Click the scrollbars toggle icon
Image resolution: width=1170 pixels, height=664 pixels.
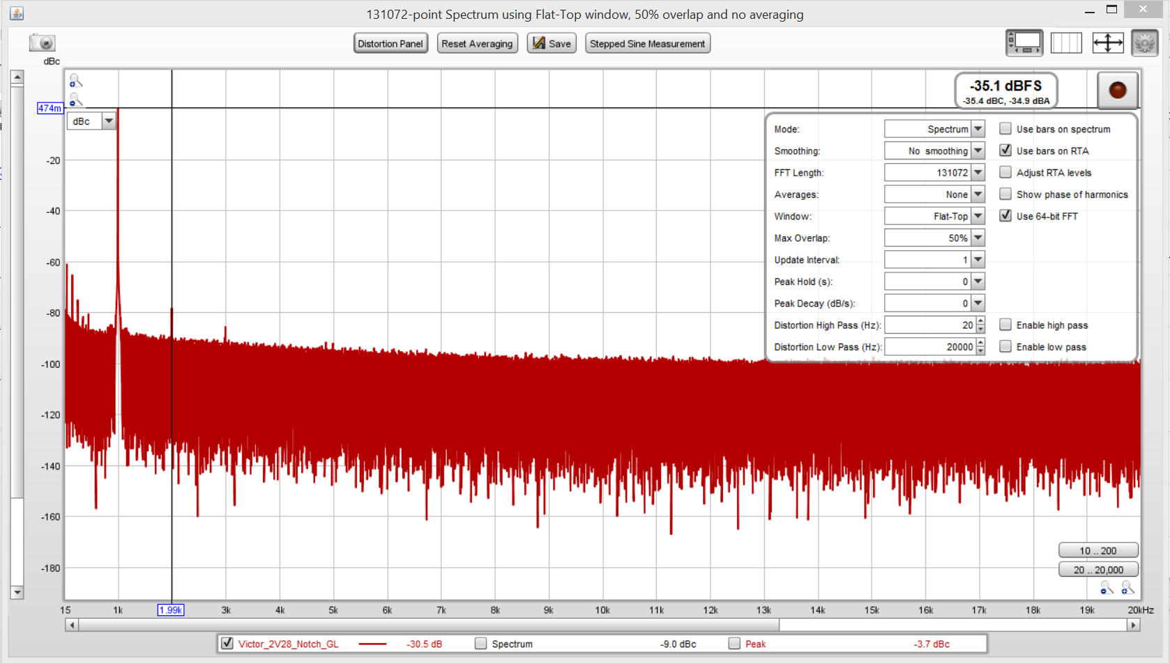(1024, 43)
